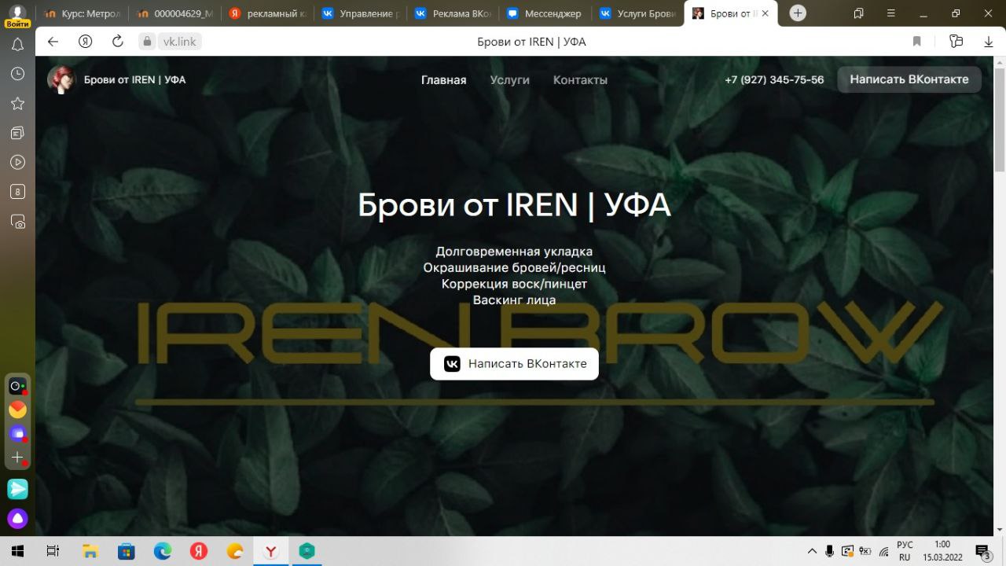Click Брови от IREN | УФА header title
Screen dimensions: 1006x566
[135, 79]
